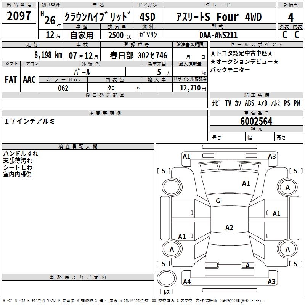Click the lot number 2097

(x=19, y=17)
